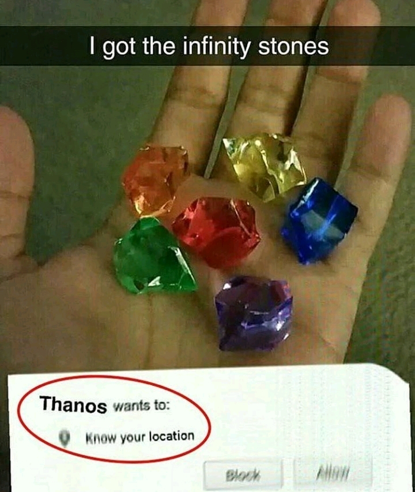The width and height of the screenshot is (415, 492).
Task: Click the purple infinity stone
Action: pos(253,313)
